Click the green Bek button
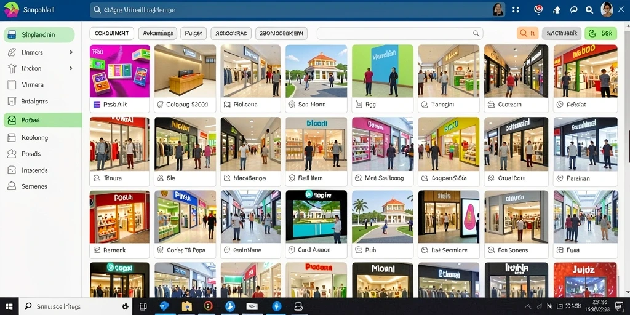 pyautogui.click(x=600, y=33)
